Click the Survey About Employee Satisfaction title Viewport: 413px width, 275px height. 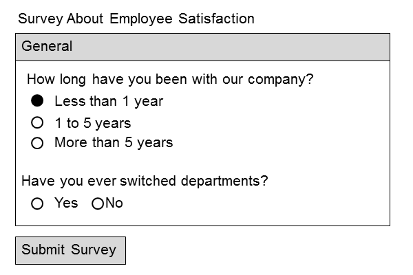coord(136,19)
